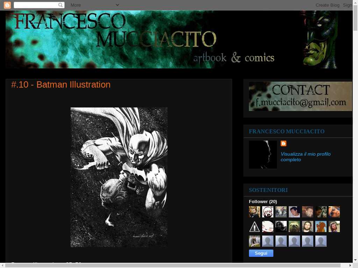Click the Sign in link in the navbar
The height and width of the screenshot is (268, 358).
point(348,5)
